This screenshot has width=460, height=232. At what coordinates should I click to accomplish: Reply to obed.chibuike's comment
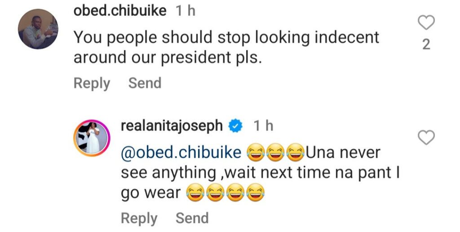(x=92, y=83)
